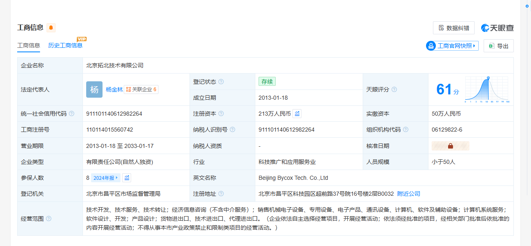The height and width of the screenshot is (246, 531).
Task: Click the help icon beside 组织机构代码
Action: tap(406, 130)
